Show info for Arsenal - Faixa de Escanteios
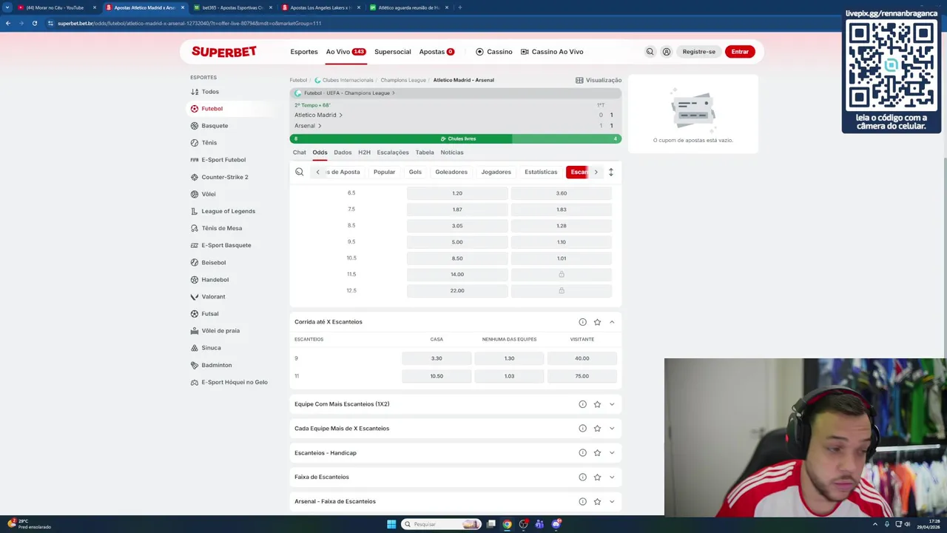 582,502
